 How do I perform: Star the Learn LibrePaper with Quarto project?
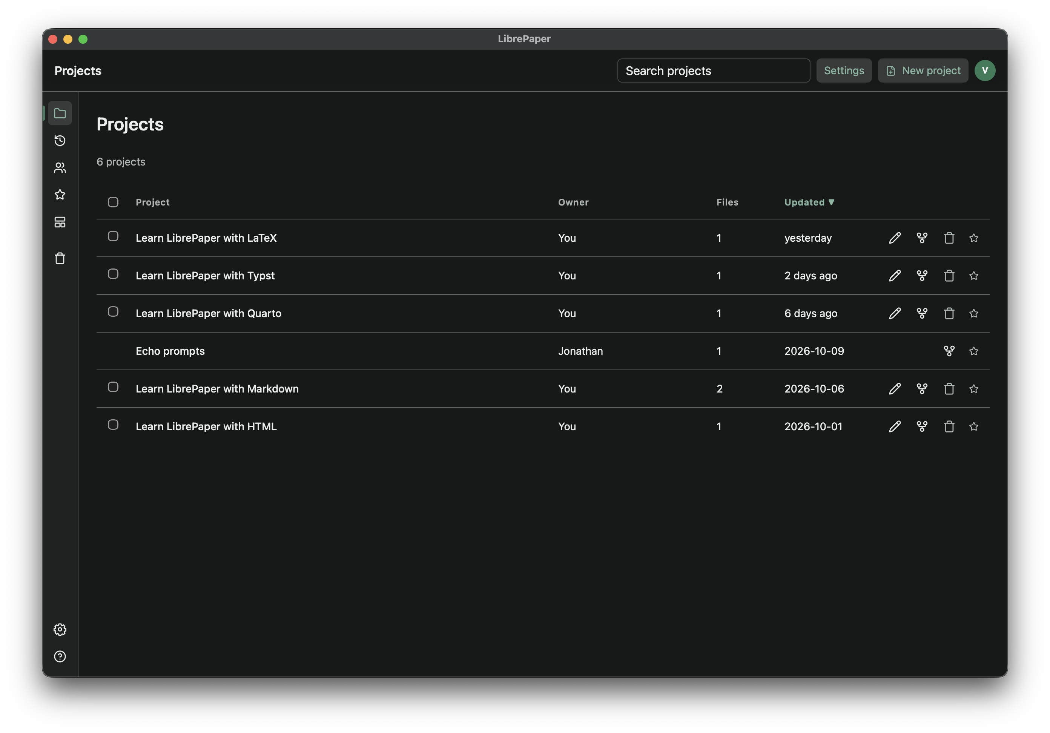(x=974, y=313)
